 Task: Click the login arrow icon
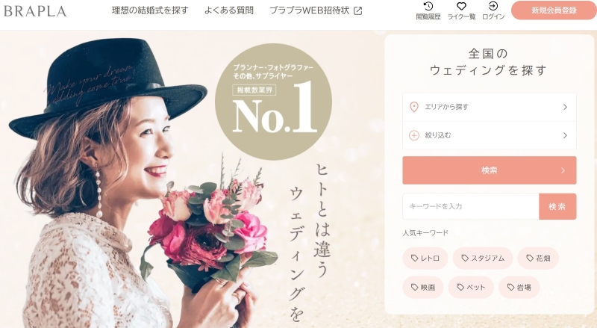tap(493, 6)
